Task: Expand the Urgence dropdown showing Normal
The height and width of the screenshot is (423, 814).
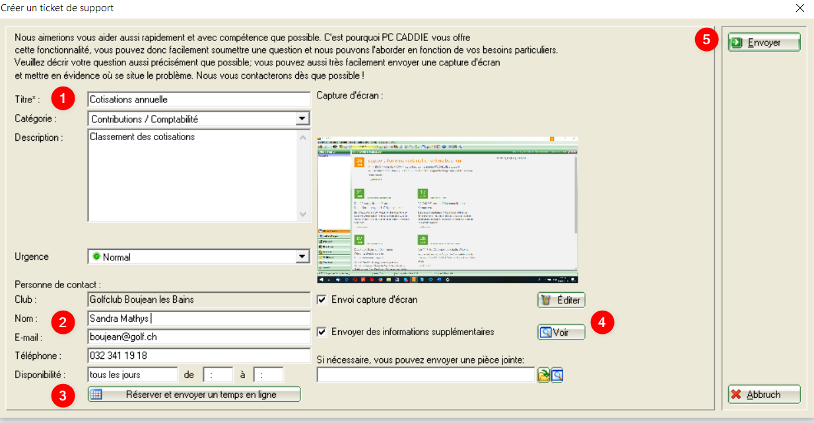Action: click(x=302, y=256)
